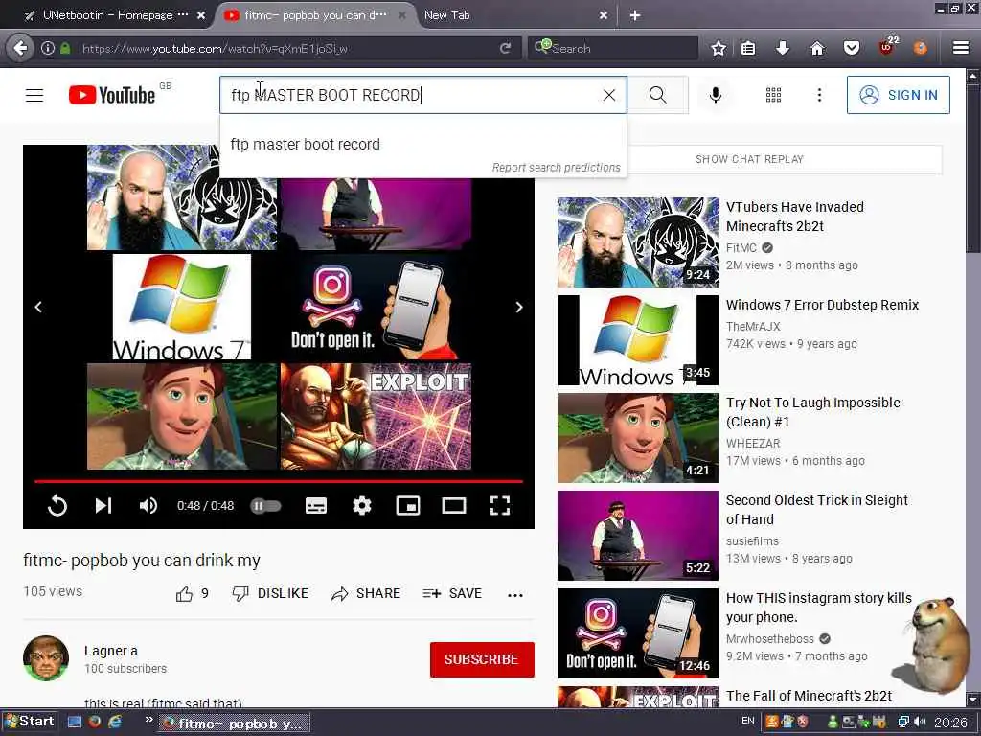
Task: Click the browser URL address bar
Action: pyautogui.click(x=287, y=48)
